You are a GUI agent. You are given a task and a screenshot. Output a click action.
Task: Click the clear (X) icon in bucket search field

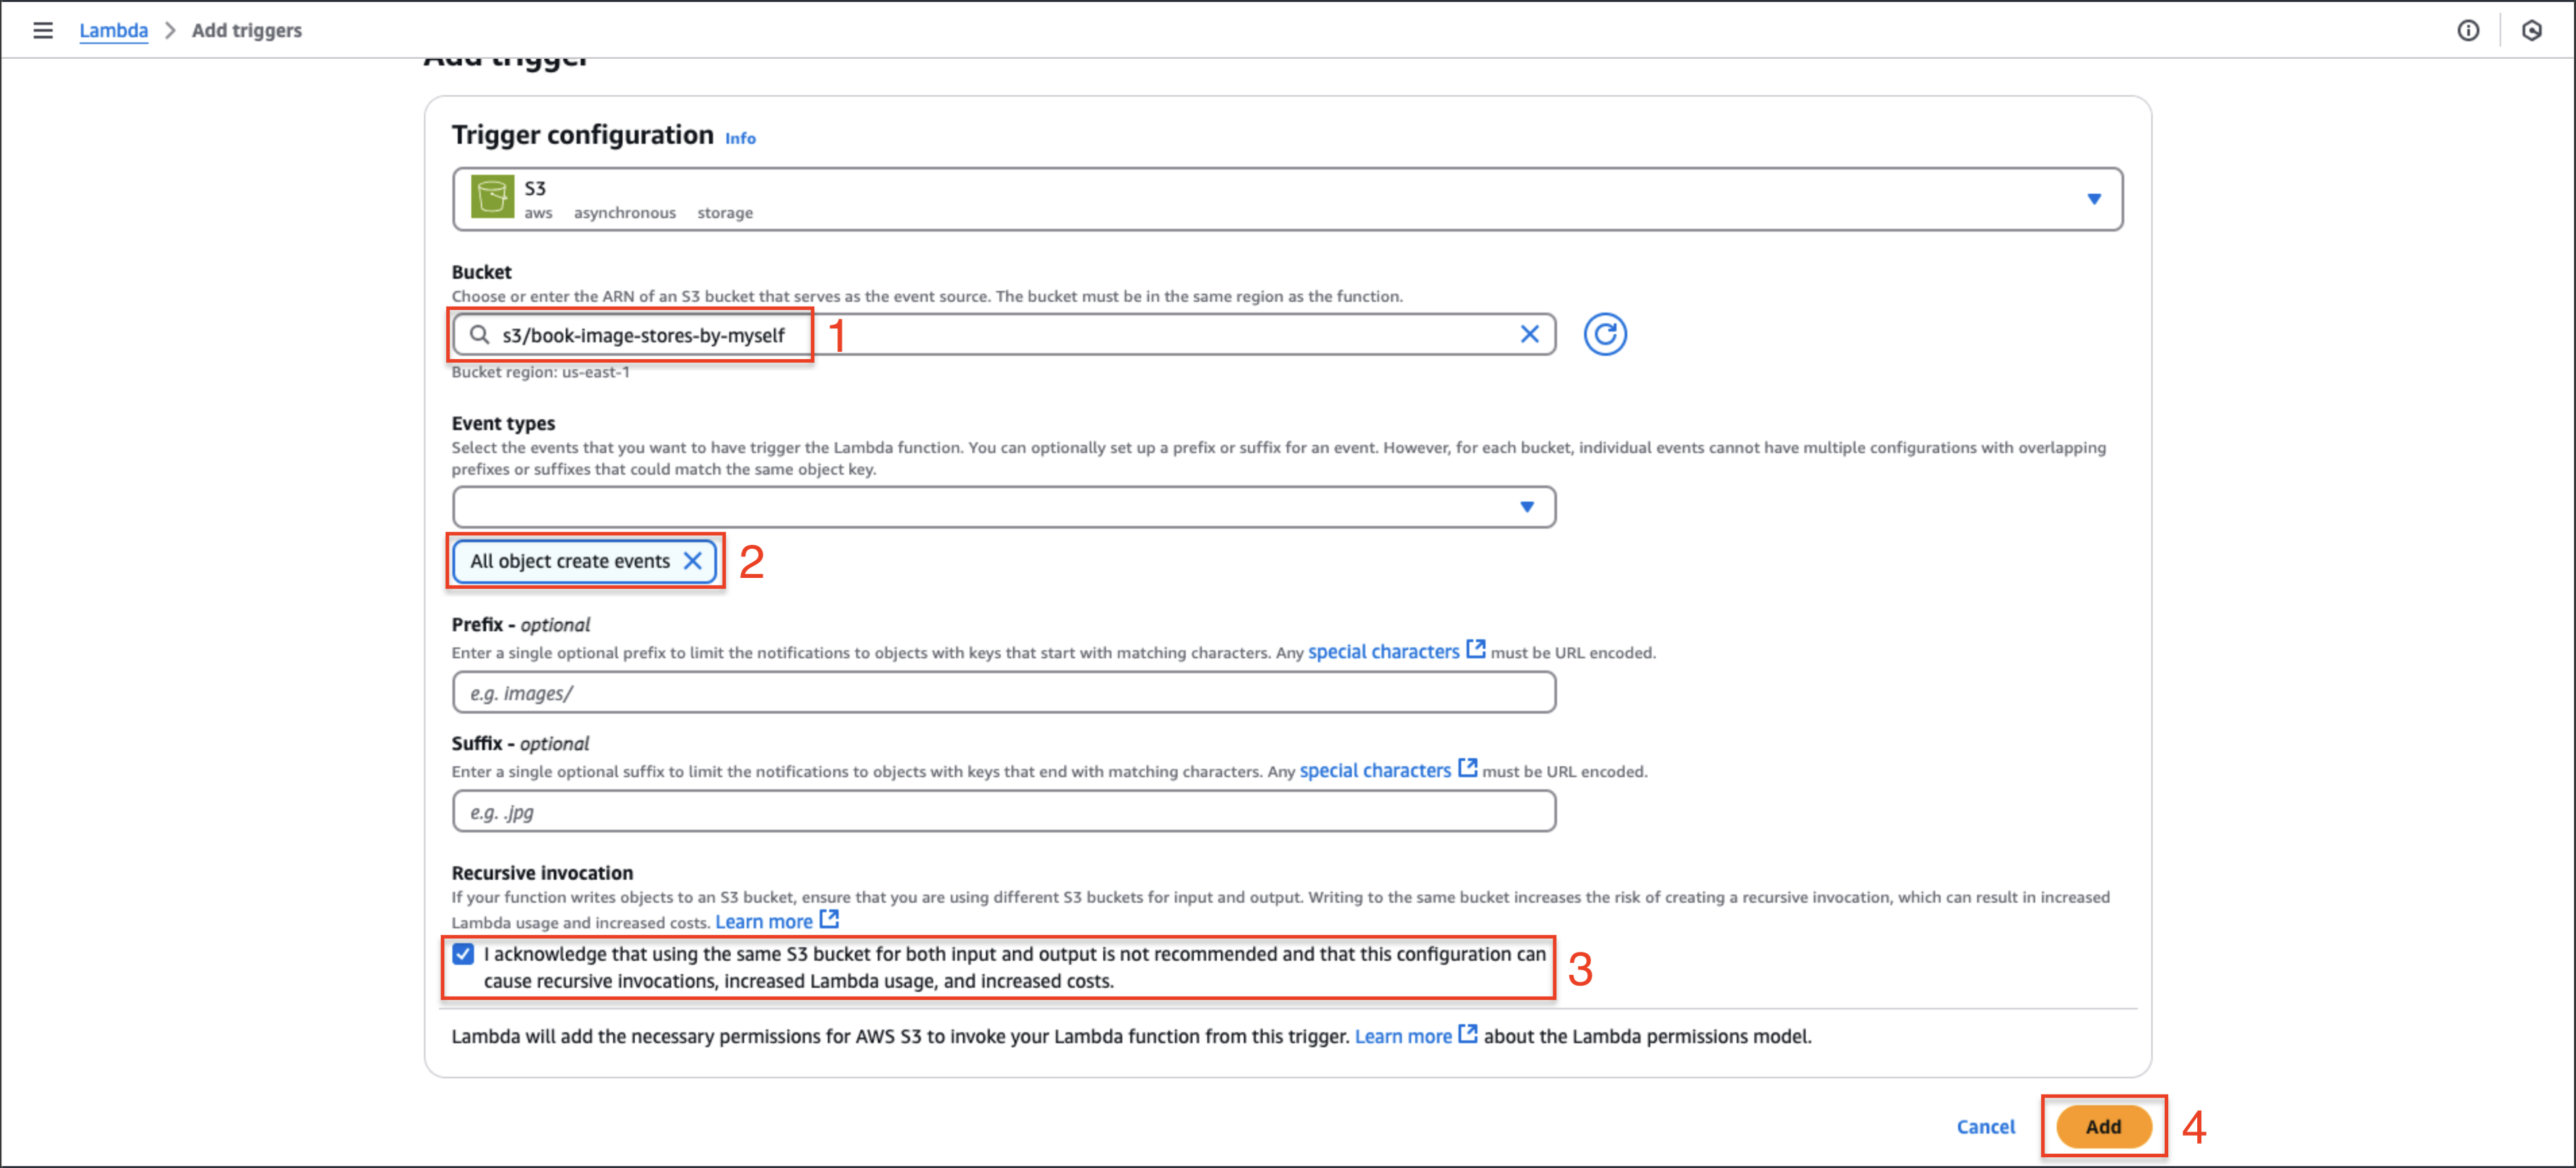pos(1529,334)
